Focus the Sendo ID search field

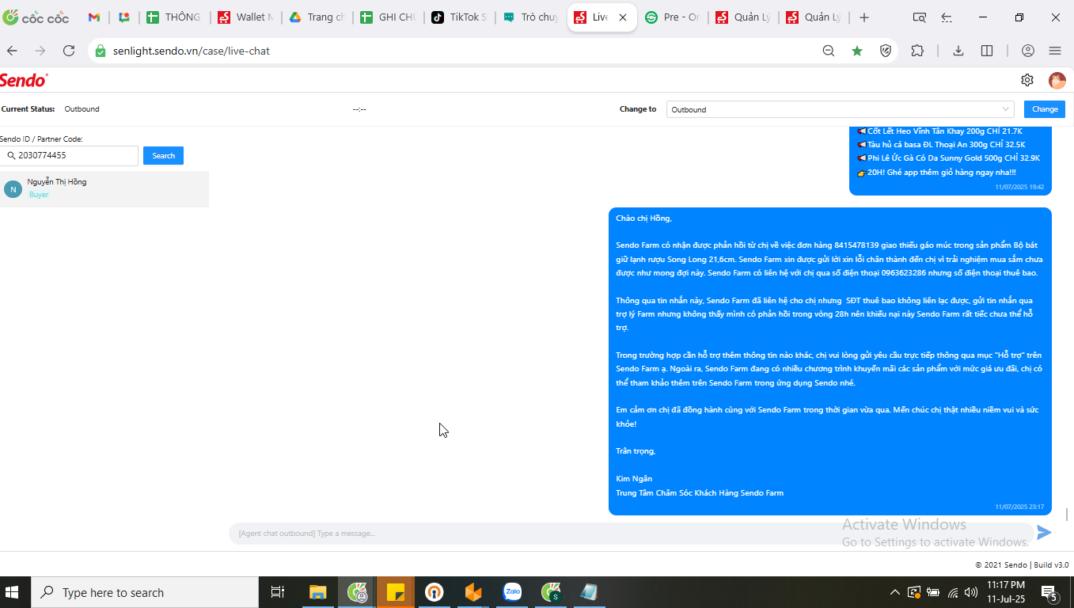[x=70, y=156]
